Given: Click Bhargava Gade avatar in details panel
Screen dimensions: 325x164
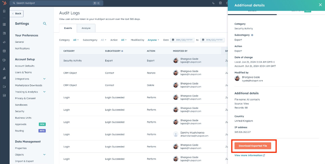Looking at the screenshot, I should pyautogui.click(x=237, y=78).
